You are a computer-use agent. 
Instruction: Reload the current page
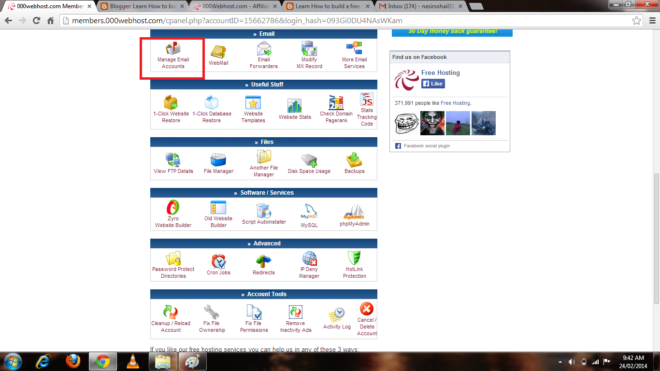click(36, 21)
